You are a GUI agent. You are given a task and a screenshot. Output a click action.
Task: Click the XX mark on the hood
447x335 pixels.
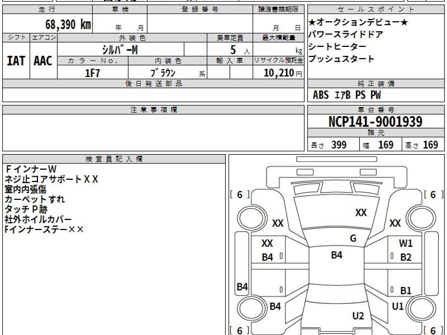click(361, 213)
